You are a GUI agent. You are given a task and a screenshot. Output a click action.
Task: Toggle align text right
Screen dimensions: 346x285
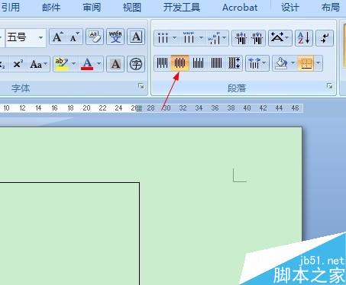tap(198, 63)
